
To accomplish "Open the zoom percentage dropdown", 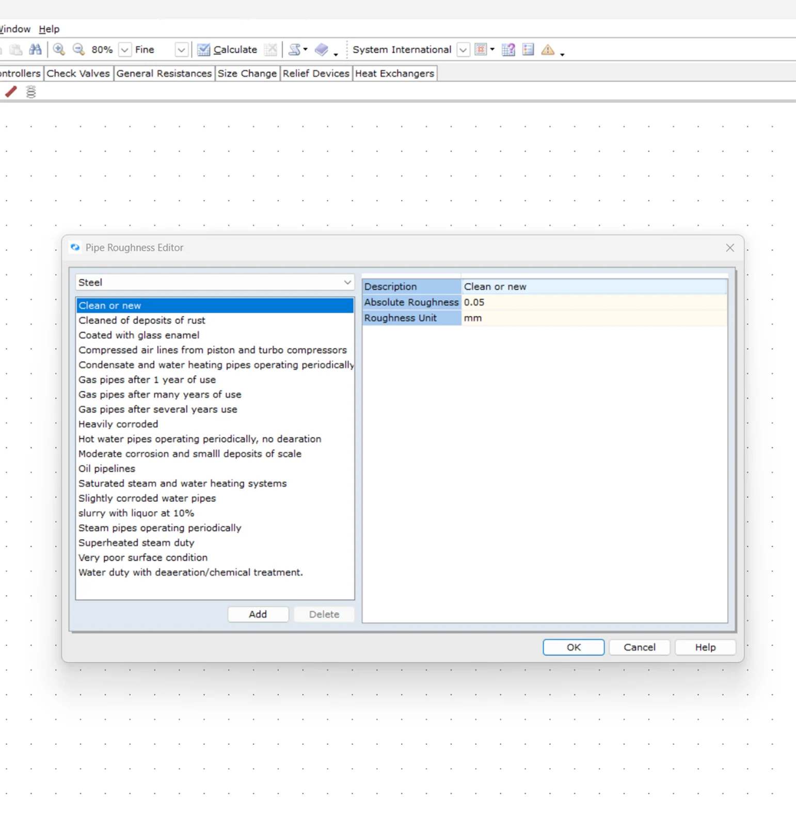I will 124,50.
